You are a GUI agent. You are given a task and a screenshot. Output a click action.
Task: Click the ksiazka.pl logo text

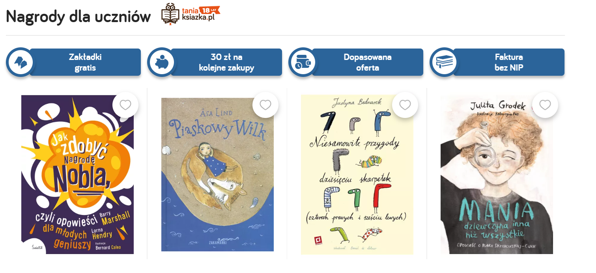198,18
